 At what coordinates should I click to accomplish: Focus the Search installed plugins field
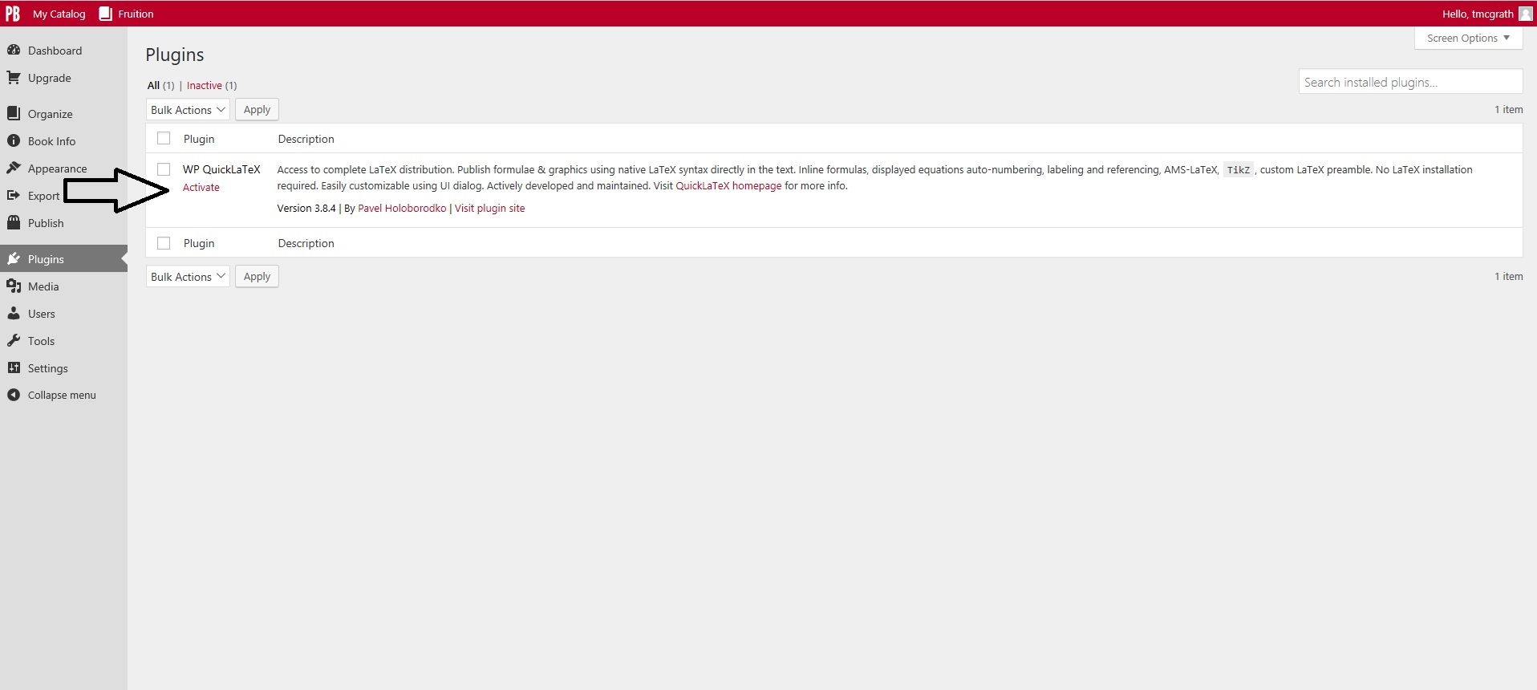click(x=1410, y=82)
